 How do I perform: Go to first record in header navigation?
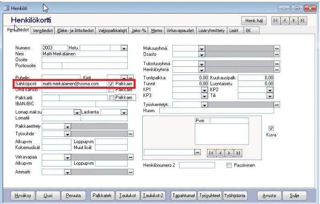(276, 21)
